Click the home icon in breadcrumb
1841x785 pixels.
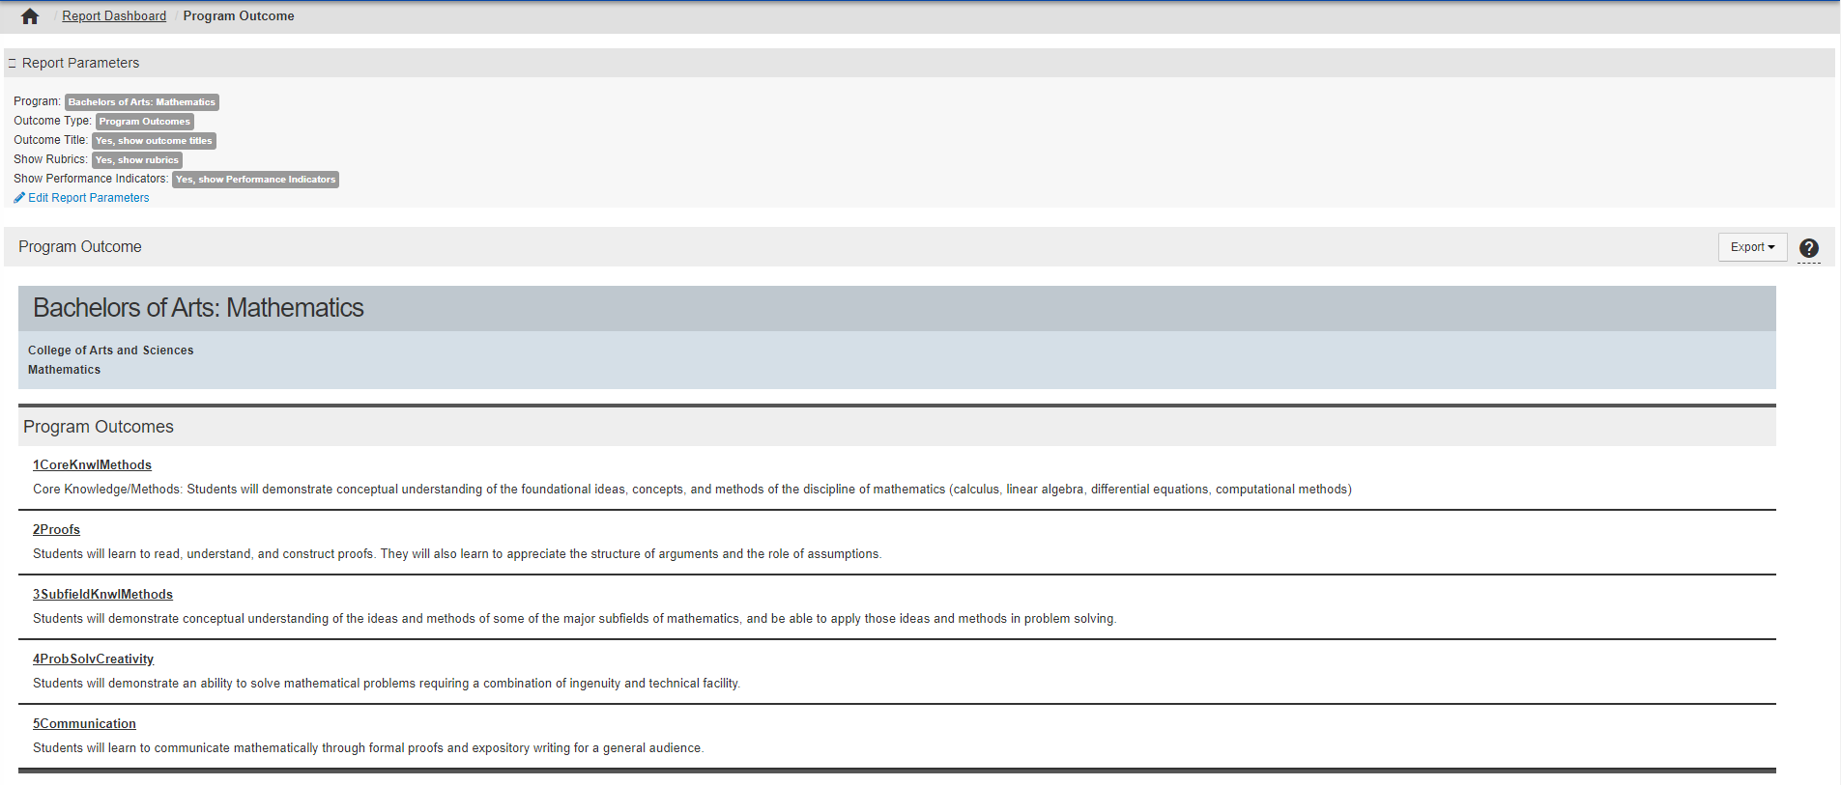pos(30,16)
